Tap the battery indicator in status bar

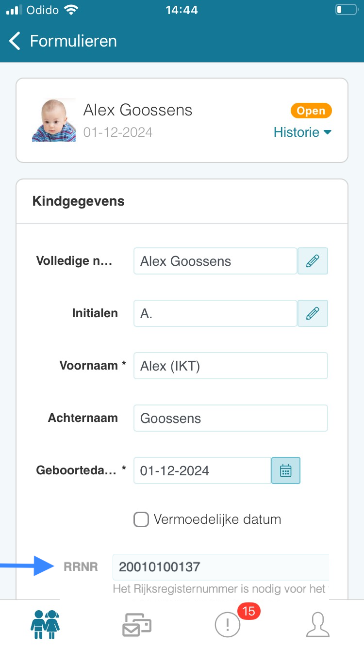[x=346, y=10]
